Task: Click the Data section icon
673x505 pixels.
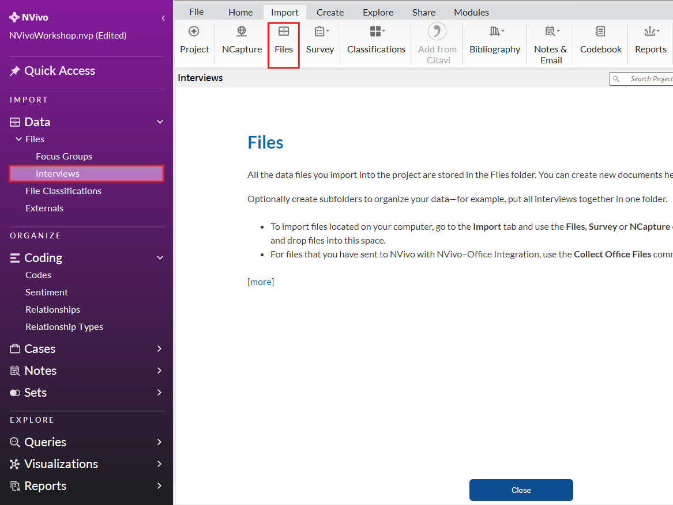Action: coord(15,122)
